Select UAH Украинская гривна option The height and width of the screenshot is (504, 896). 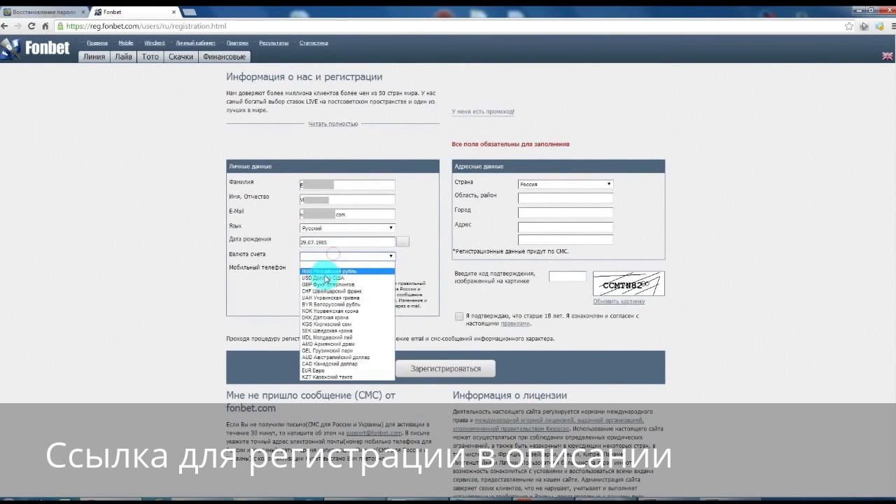point(347,297)
